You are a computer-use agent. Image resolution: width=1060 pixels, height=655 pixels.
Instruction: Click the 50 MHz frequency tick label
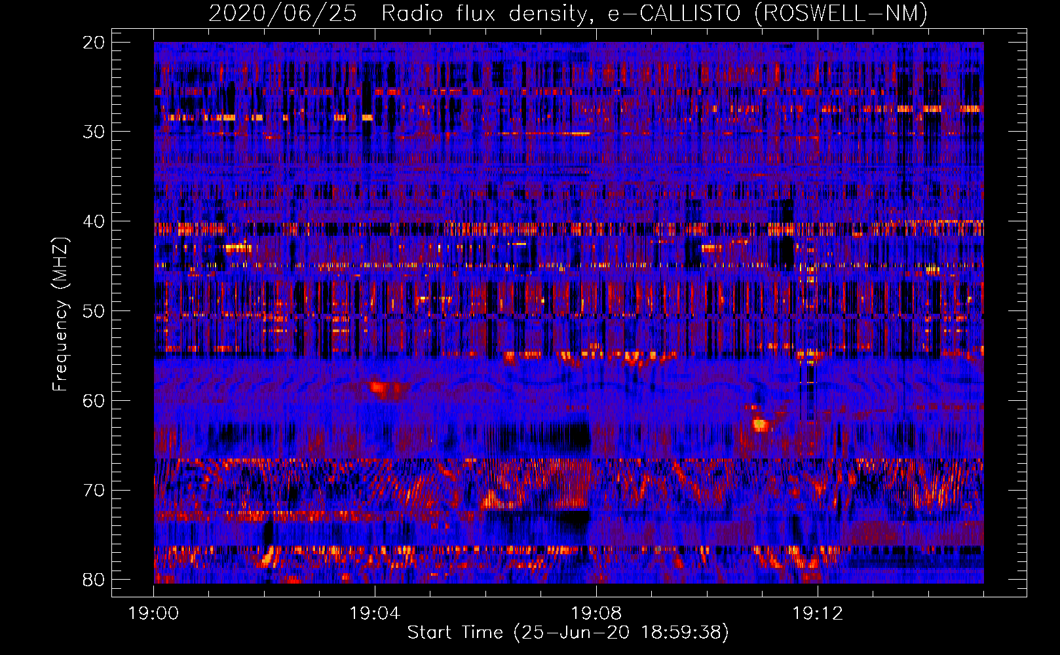[94, 311]
